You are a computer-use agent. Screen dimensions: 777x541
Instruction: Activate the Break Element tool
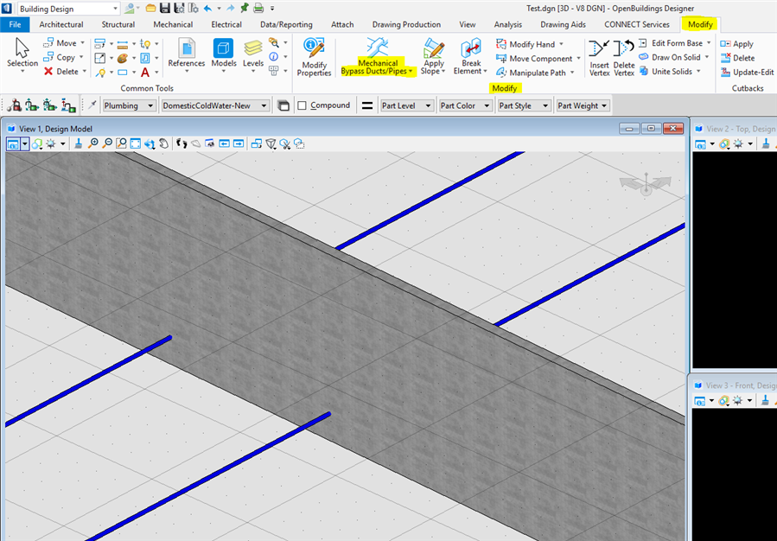[471, 57]
